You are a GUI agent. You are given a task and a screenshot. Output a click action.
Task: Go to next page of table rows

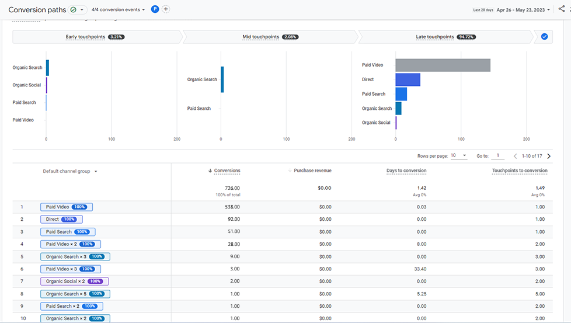coord(549,156)
